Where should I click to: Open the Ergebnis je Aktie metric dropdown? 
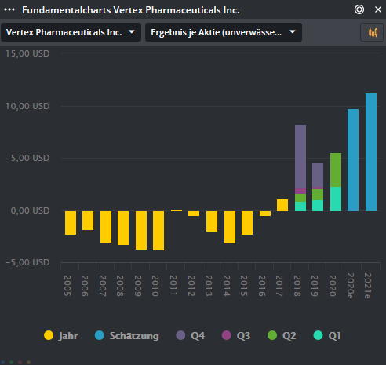tap(224, 32)
